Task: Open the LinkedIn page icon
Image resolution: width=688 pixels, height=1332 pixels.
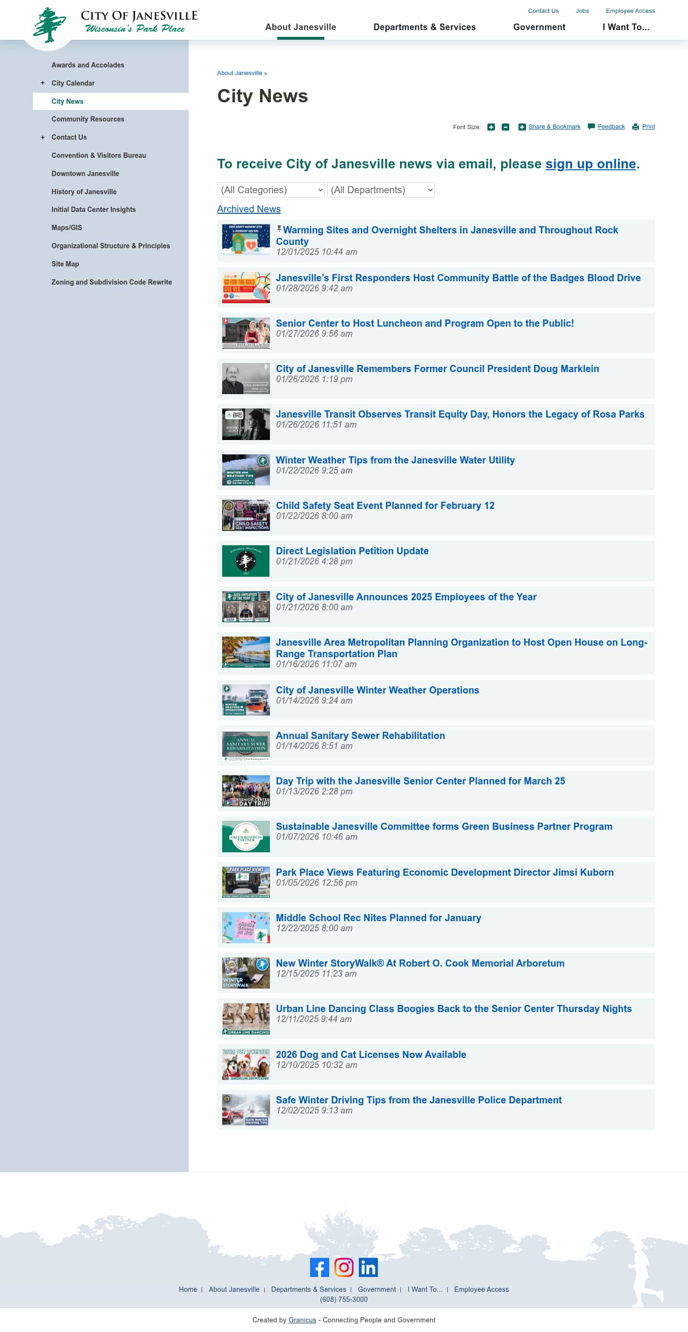Action: (368, 1267)
